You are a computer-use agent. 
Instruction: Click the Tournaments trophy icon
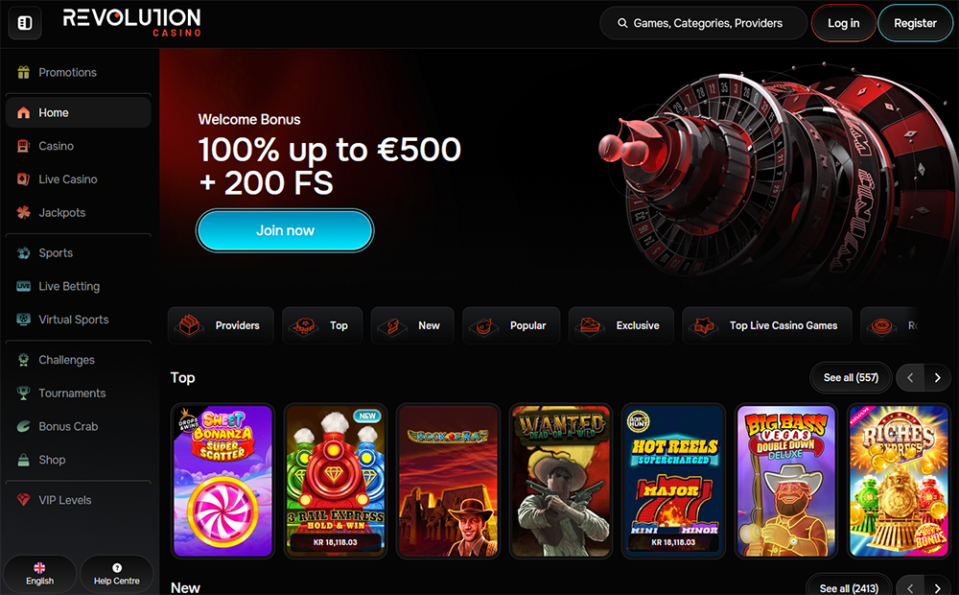(23, 393)
